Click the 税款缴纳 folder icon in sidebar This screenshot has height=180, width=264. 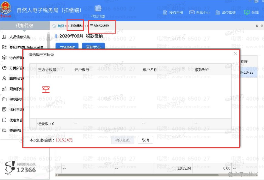point(4,99)
